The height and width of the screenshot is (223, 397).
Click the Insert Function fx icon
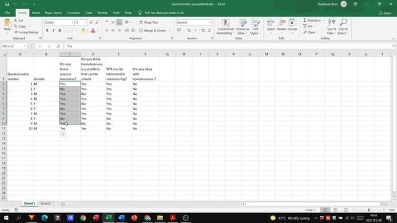point(58,46)
